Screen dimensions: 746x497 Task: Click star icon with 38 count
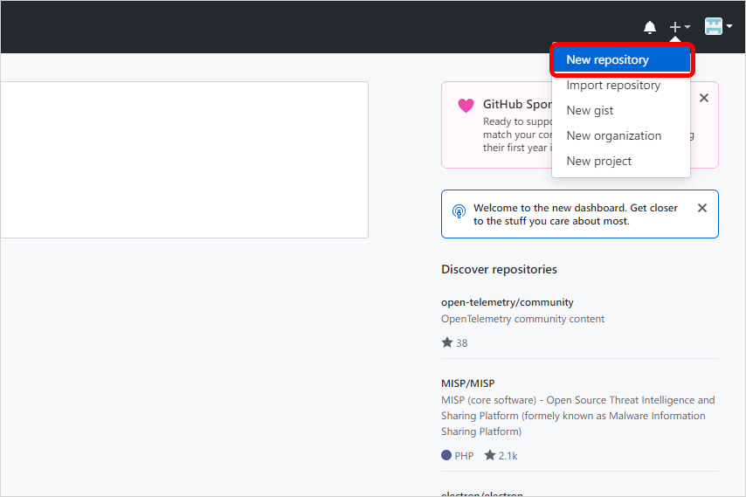coord(446,342)
